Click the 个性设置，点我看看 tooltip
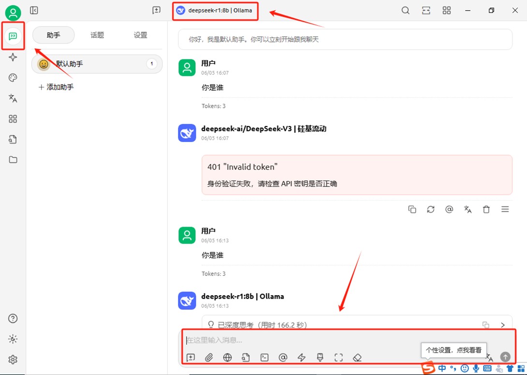 coord(454,350)
